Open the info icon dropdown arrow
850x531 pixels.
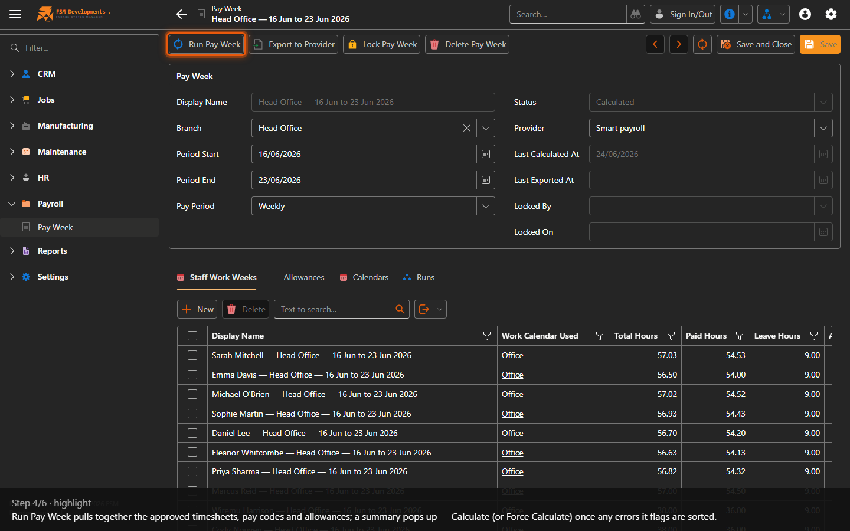[746, 14]
